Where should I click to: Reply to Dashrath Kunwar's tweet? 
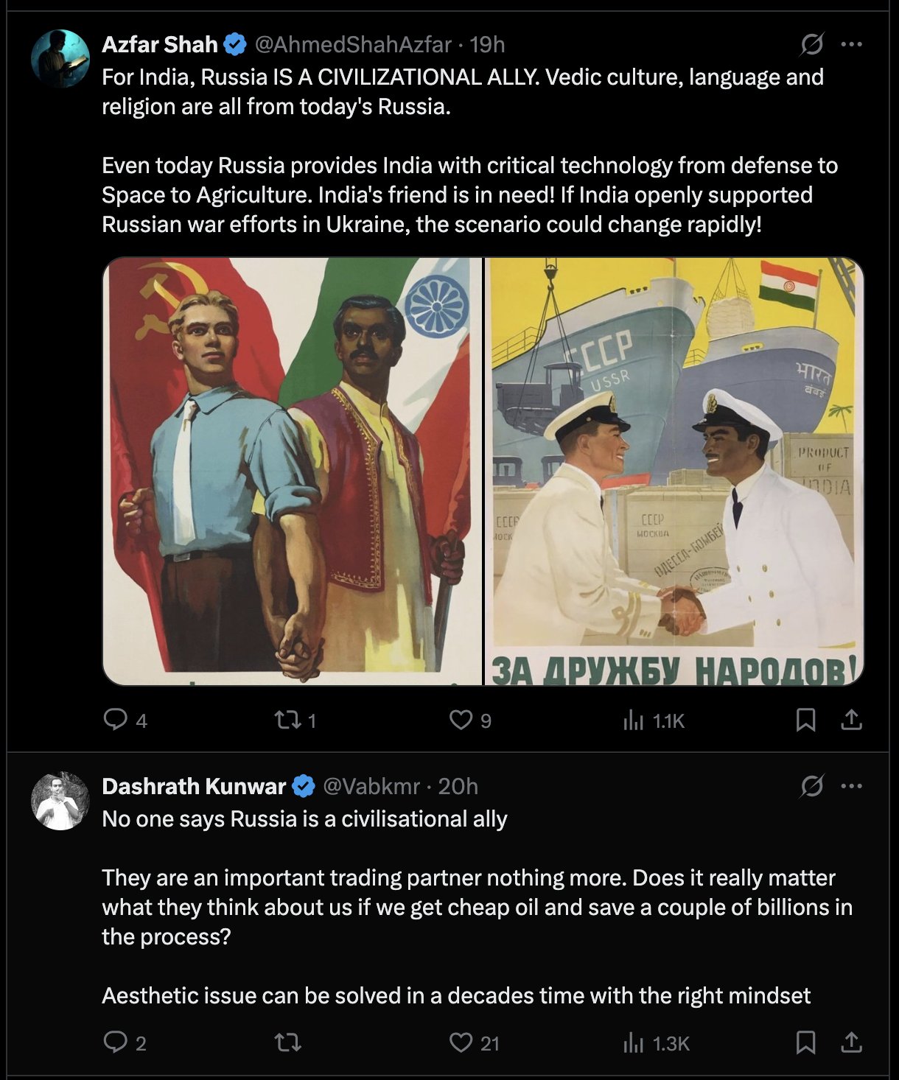click(116, 1042)
